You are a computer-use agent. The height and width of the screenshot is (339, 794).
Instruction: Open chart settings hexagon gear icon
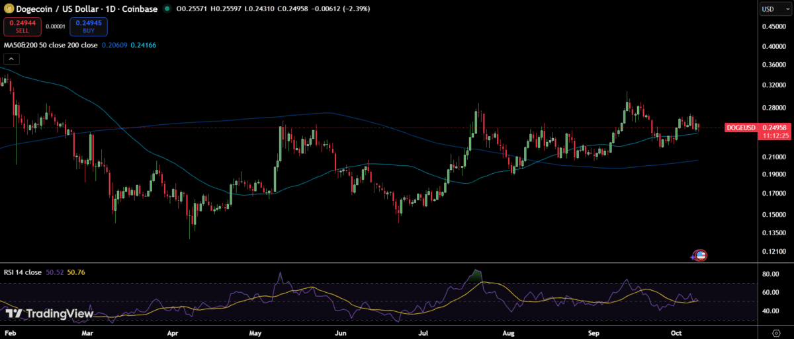pos(775,331)
